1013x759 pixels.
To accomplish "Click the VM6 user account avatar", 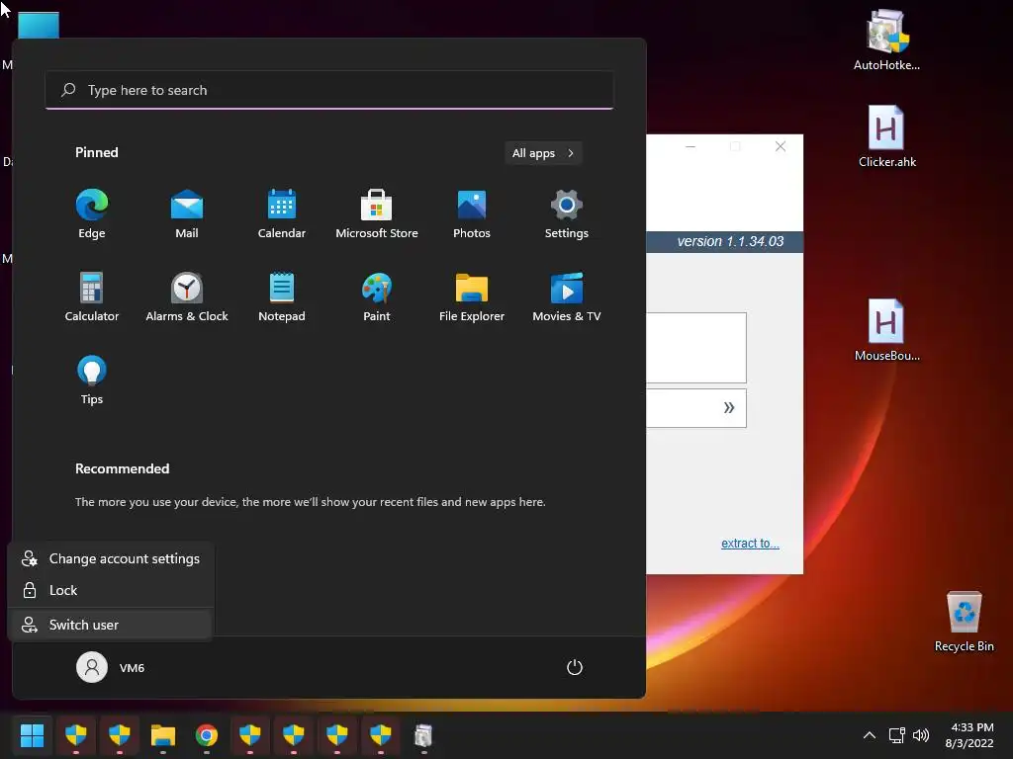I will click(92, 667).
